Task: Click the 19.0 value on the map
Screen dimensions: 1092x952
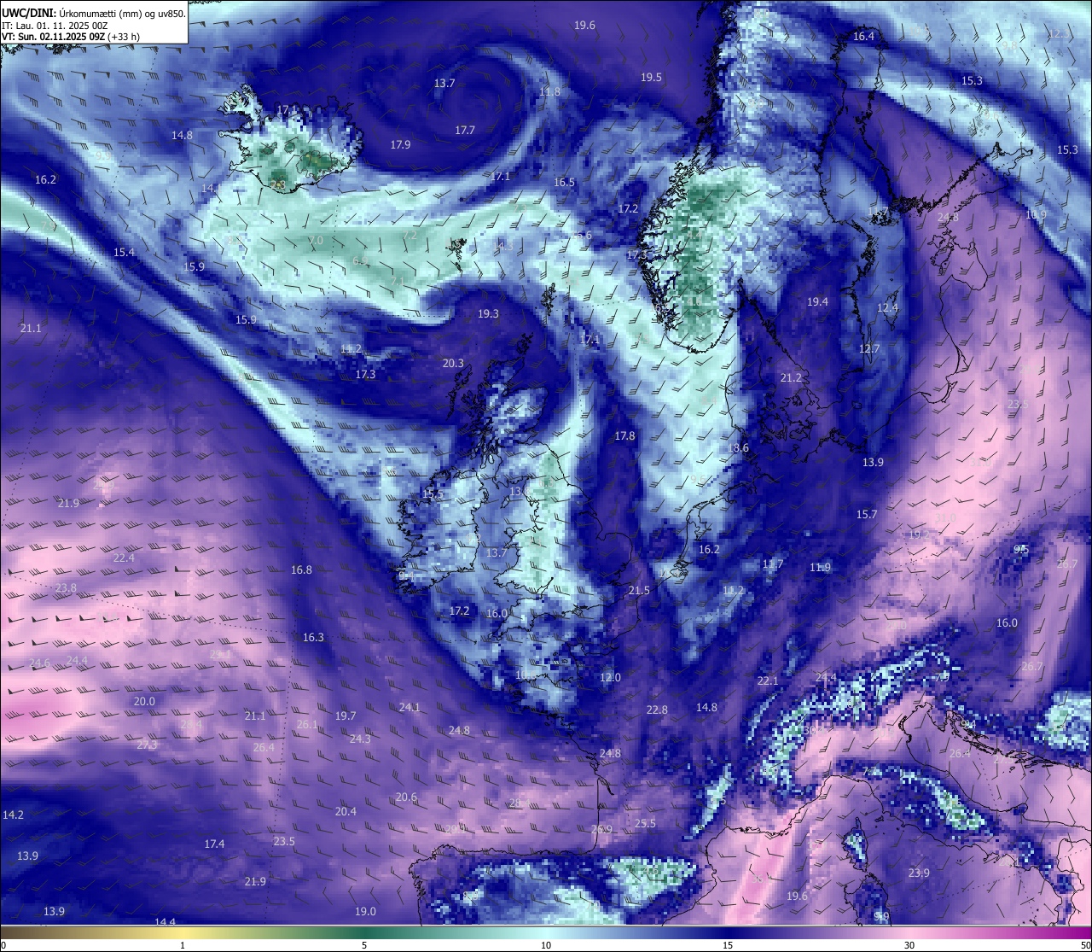Action: pyautogui.click(x=365, y=911)
